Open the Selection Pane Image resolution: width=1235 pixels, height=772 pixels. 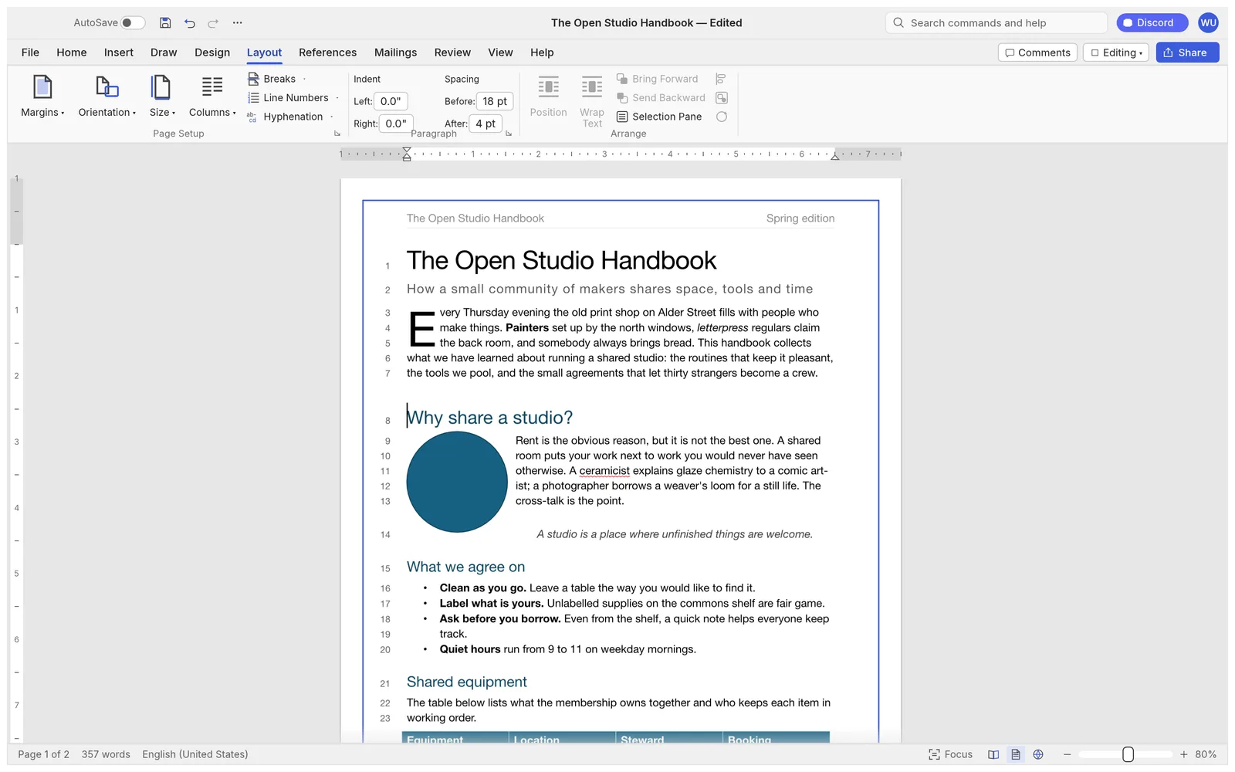pos(659,117)
